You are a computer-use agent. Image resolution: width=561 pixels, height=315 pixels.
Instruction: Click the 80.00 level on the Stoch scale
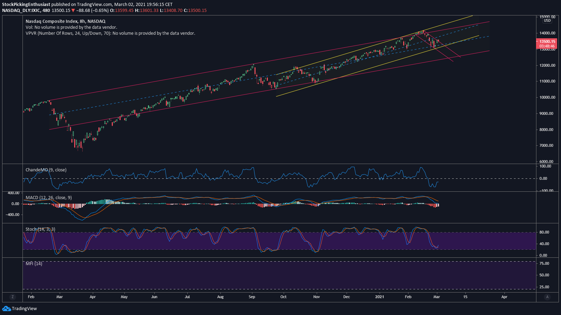point(544,232)
